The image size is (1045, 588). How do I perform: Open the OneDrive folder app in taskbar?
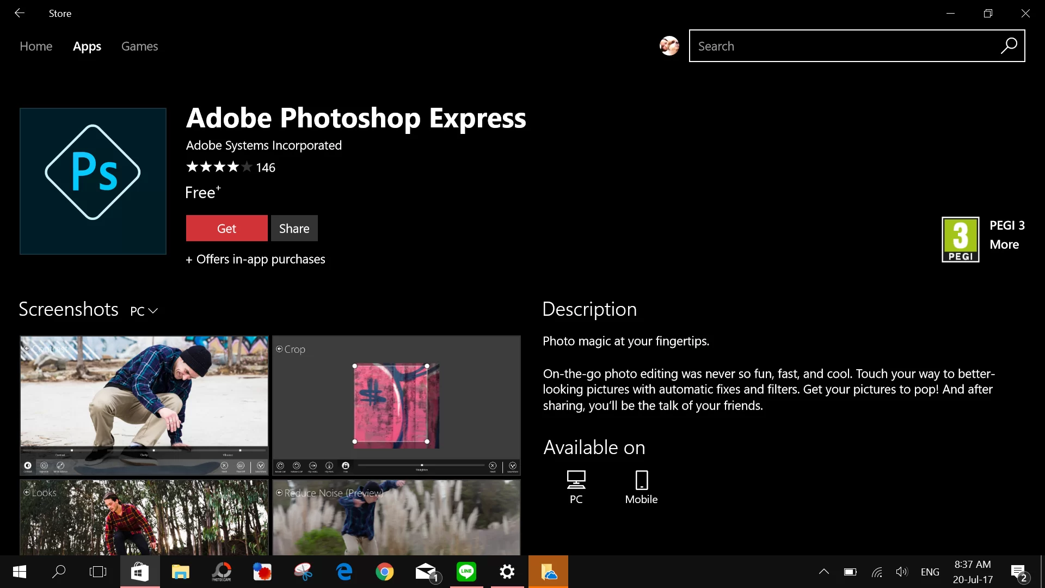click(x=548, y=572)
